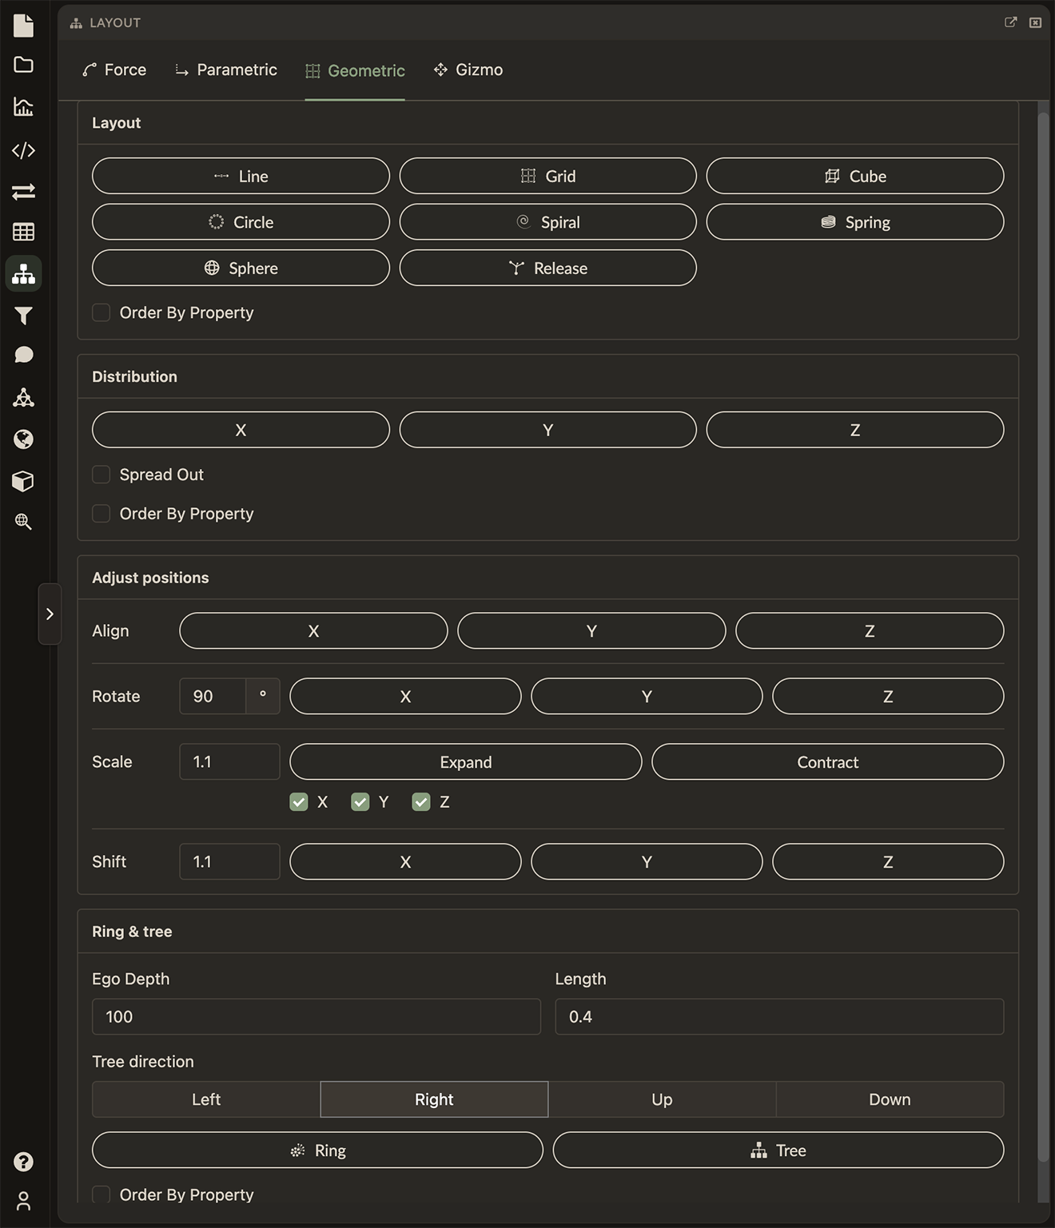Pop out the Layout panel
This screenshot has height=1228, width=1055.
(1011, 22)
